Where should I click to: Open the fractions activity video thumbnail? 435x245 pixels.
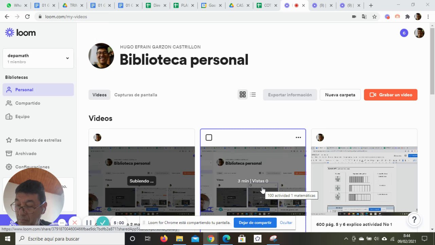click(x=364, y=181)
